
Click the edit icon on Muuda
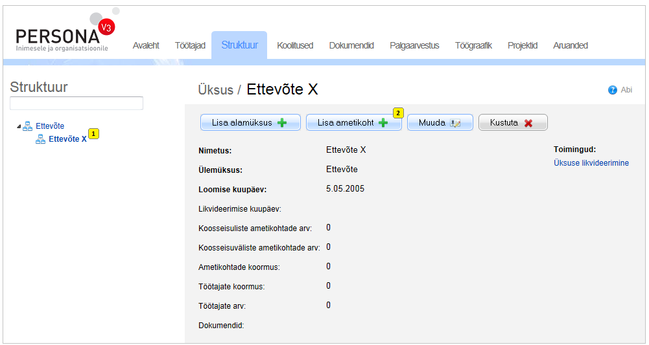[x=455, y=123]
